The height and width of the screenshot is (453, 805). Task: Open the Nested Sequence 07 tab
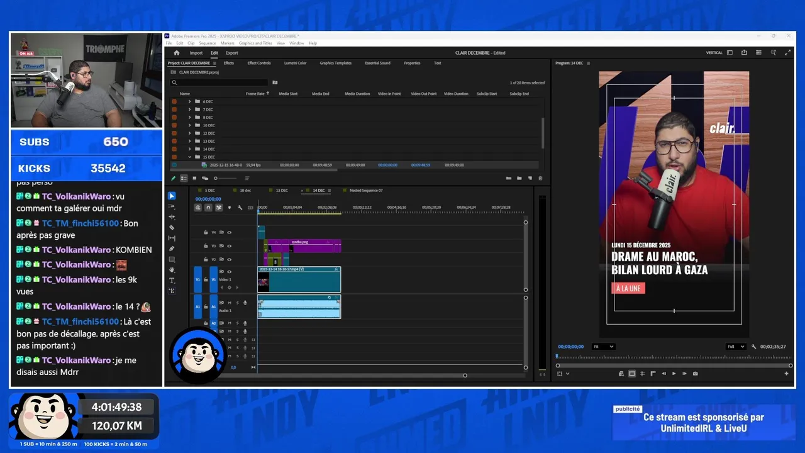coord(367,190)
